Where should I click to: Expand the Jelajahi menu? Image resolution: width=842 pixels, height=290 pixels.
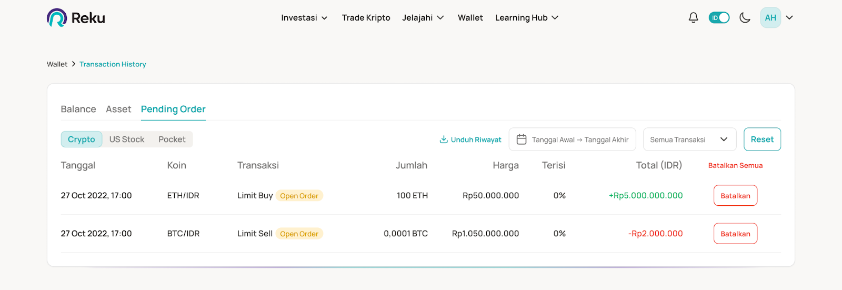point(423,18)
